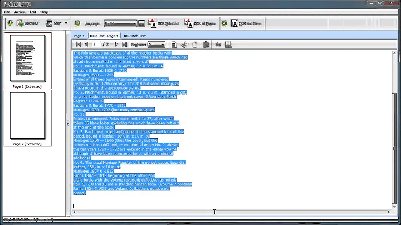This screenshot has height=225, width=401.
Task: Click horizontal scrollbar right arrow
Action: (389, 212)
